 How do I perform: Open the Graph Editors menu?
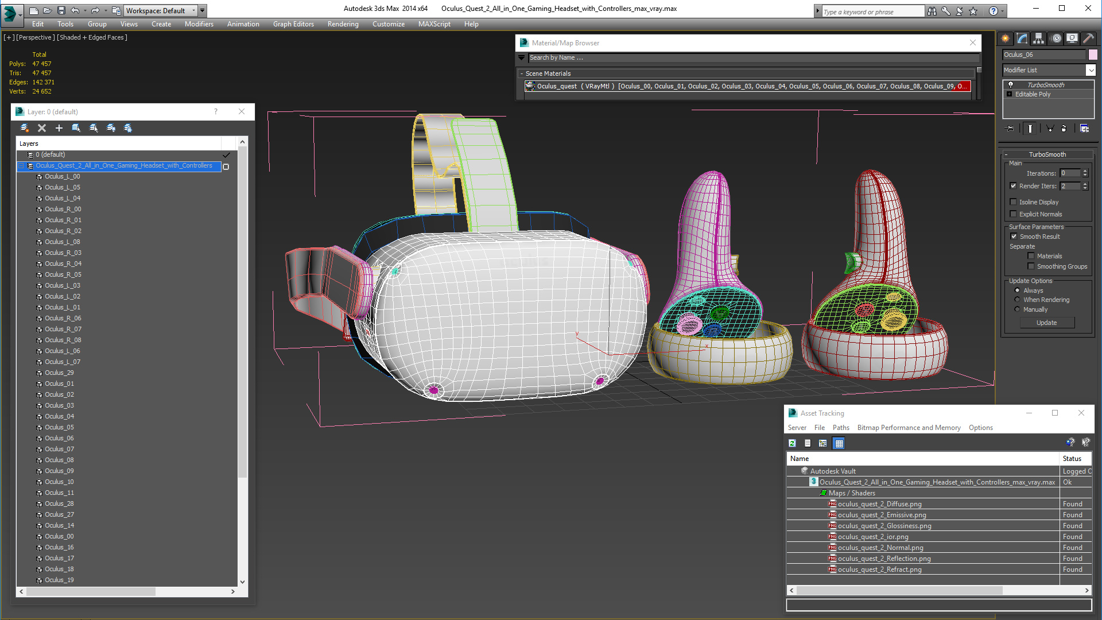pyautogui.click(x=293, y=24)
